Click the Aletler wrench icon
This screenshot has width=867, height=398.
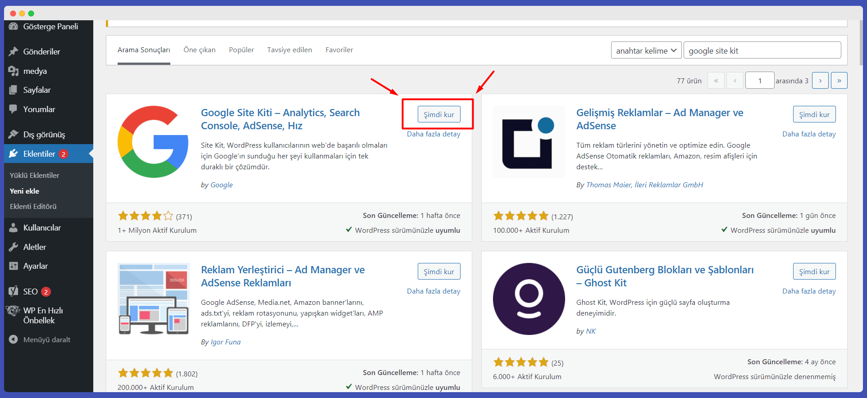click(14, 247)
